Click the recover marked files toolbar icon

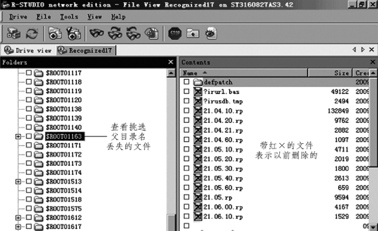[74, 33]
